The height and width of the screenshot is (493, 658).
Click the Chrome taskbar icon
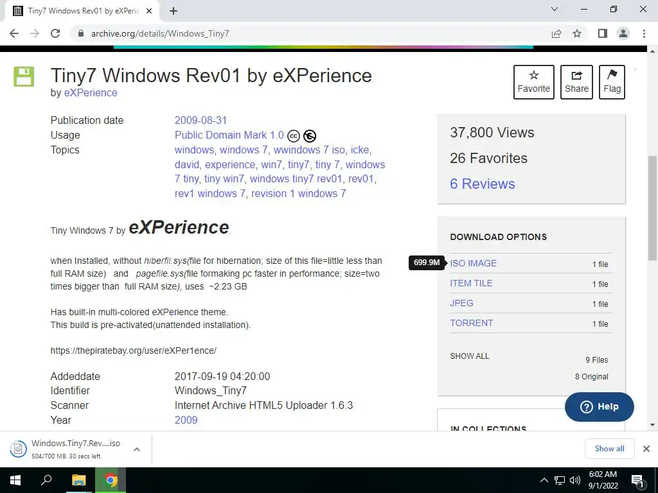pos(111,480)
